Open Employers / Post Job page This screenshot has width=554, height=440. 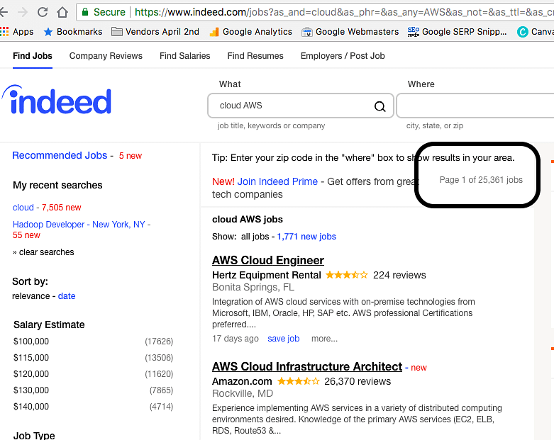coord(343,56)
